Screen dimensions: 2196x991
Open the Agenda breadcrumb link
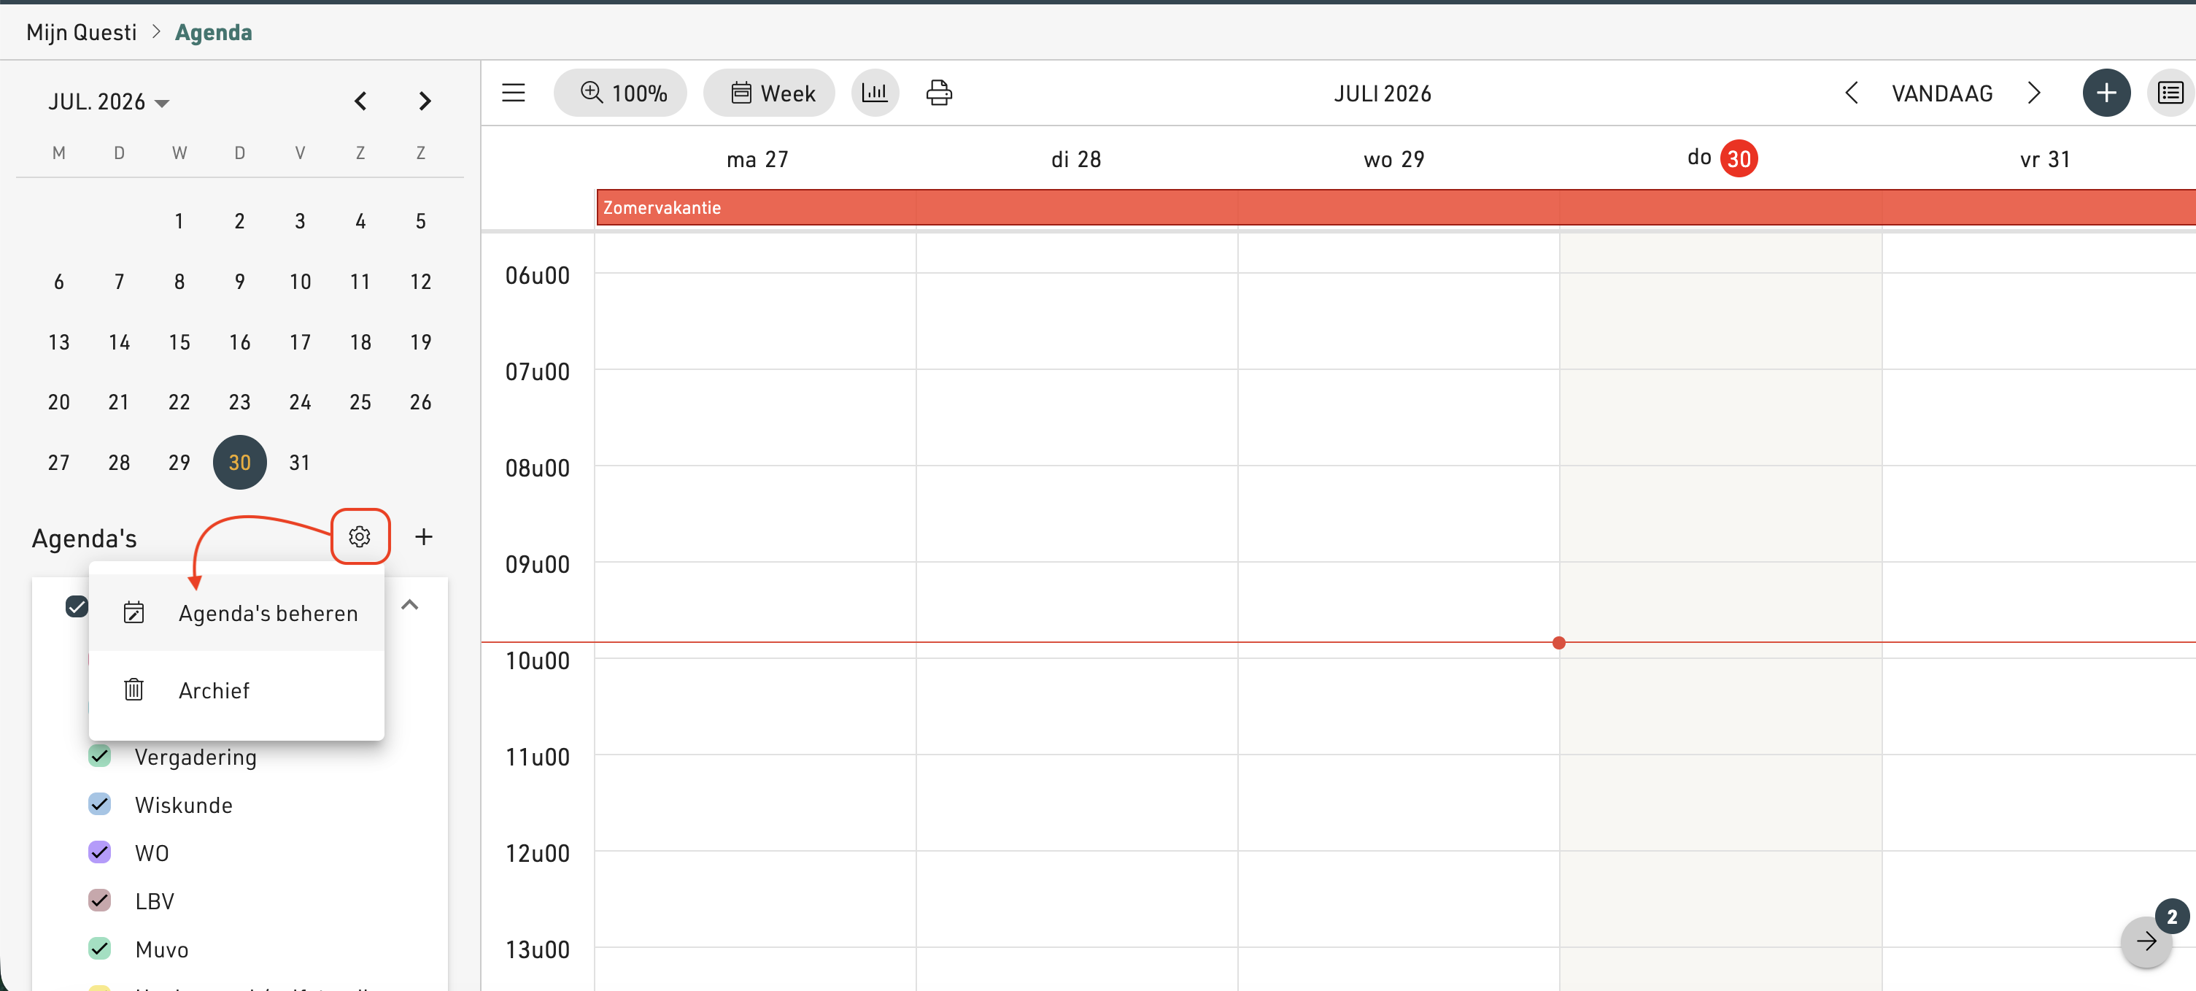coord(213,32)
